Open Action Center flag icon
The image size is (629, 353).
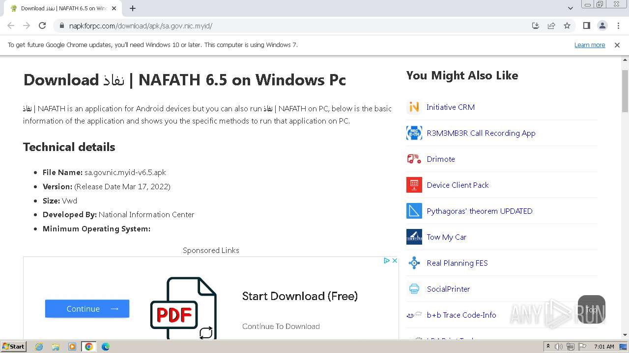coord(582,347)
